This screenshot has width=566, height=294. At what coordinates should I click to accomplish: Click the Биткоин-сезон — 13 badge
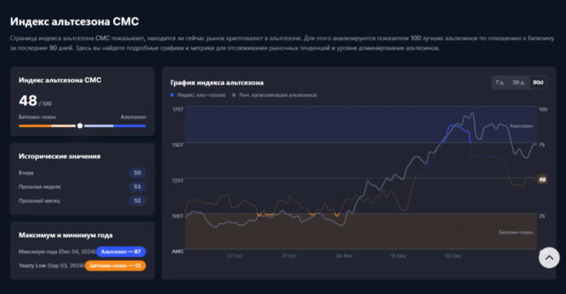point(115,265)
